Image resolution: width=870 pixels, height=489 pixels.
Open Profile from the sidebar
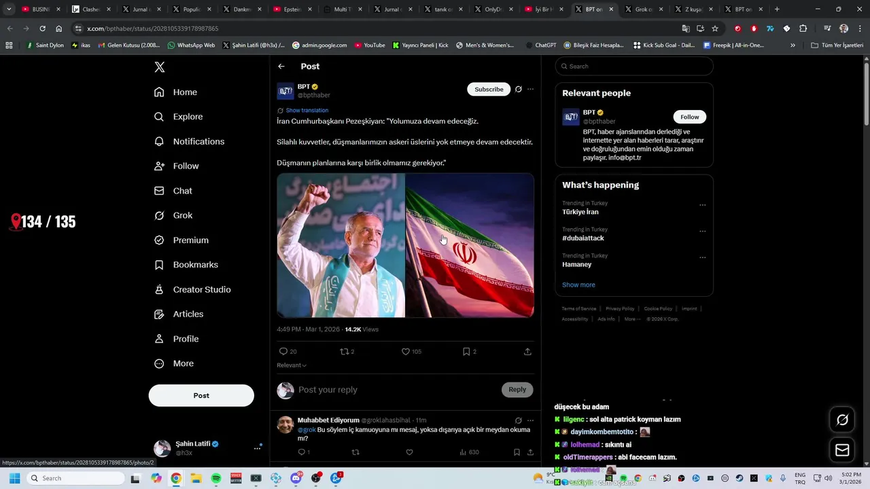(176, 339)
